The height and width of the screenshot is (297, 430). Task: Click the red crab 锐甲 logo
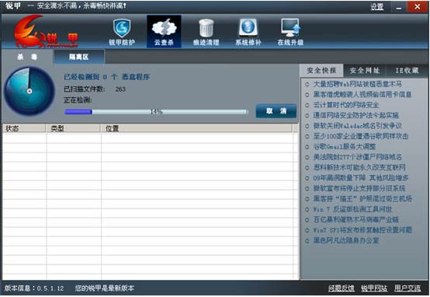click(x=45, y=32)
